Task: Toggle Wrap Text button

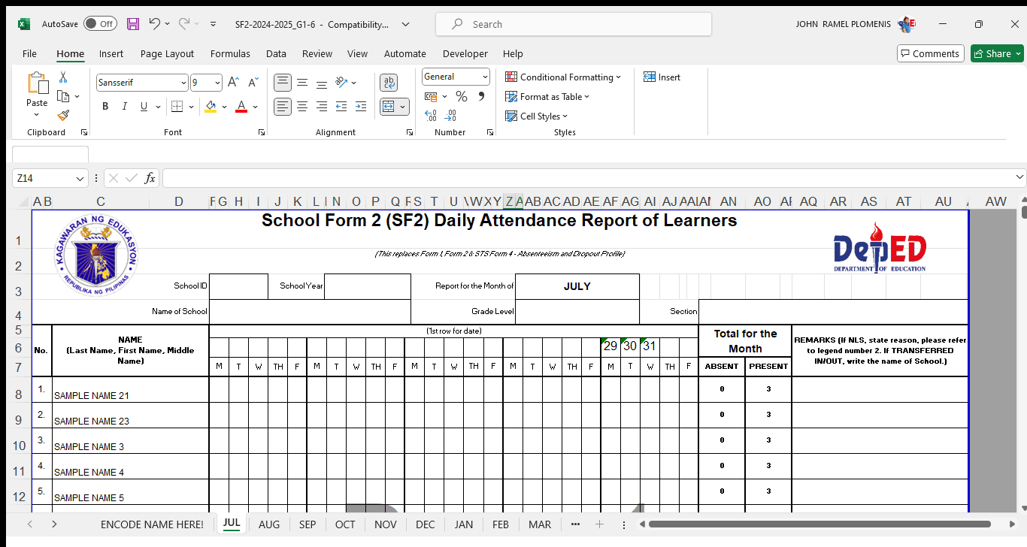Action: [389, 83]
